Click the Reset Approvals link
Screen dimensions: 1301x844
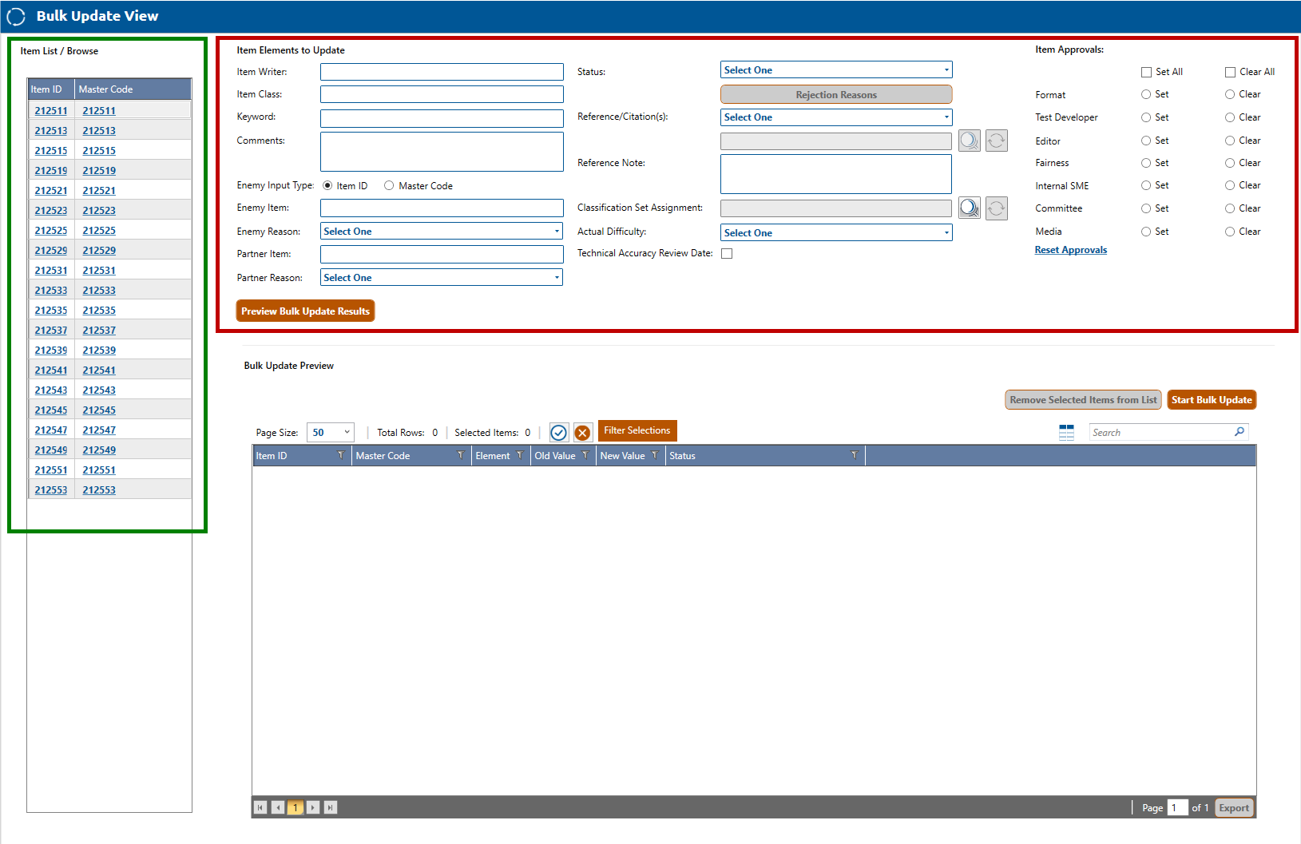pyautogui.click(x=1070, y=251)
